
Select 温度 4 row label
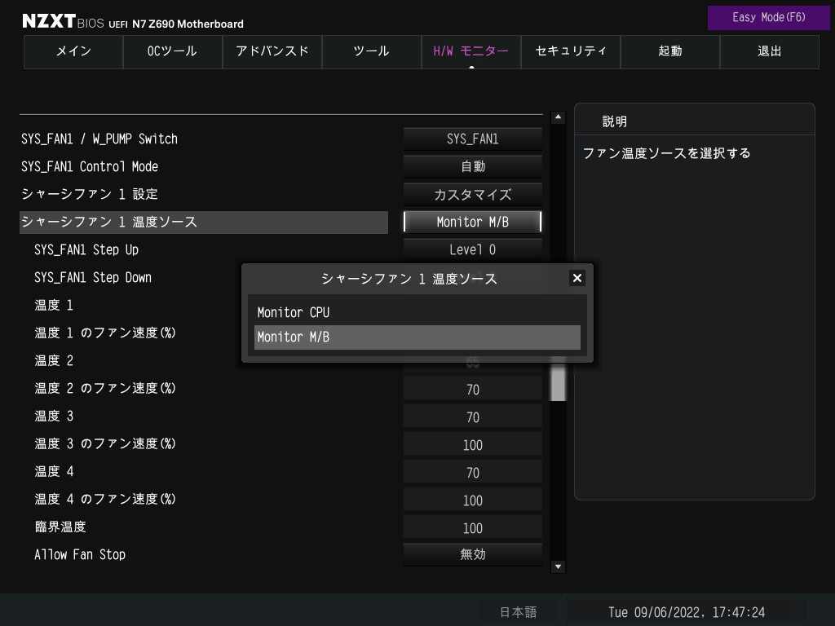tap(54, 471)
